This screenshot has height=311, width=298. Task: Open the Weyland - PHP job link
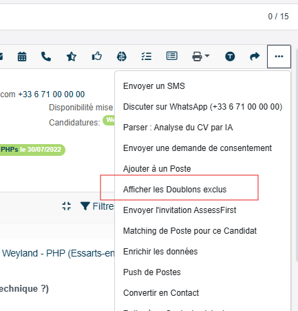pos(58,253)
